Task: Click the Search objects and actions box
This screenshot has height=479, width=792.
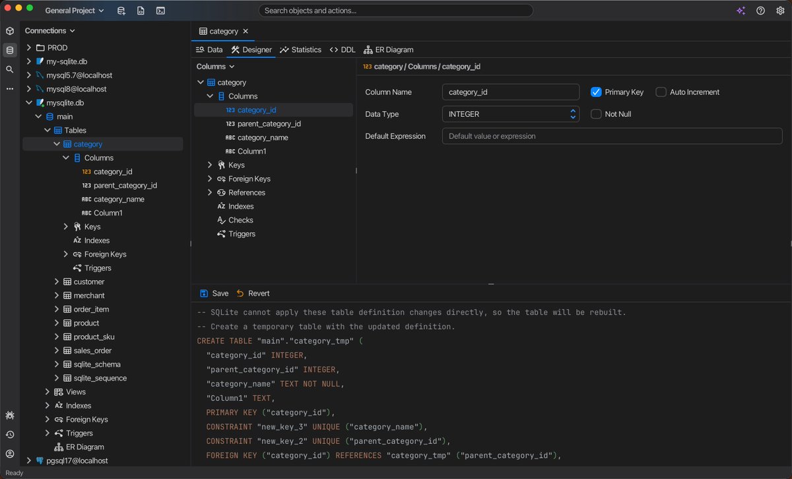Action: [396, 11]
